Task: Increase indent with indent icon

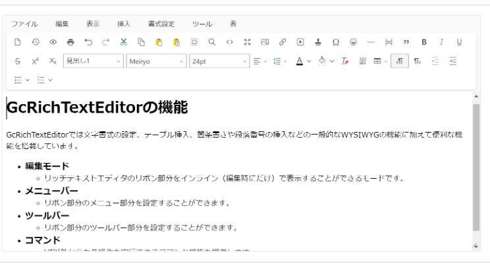Action: click(x=453, y=61)
